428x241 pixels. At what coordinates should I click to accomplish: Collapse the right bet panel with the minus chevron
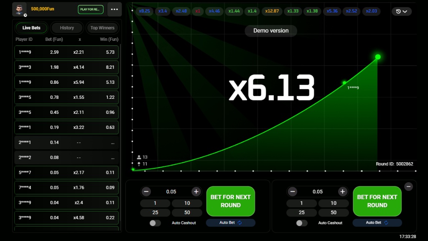tap(408, 187)
